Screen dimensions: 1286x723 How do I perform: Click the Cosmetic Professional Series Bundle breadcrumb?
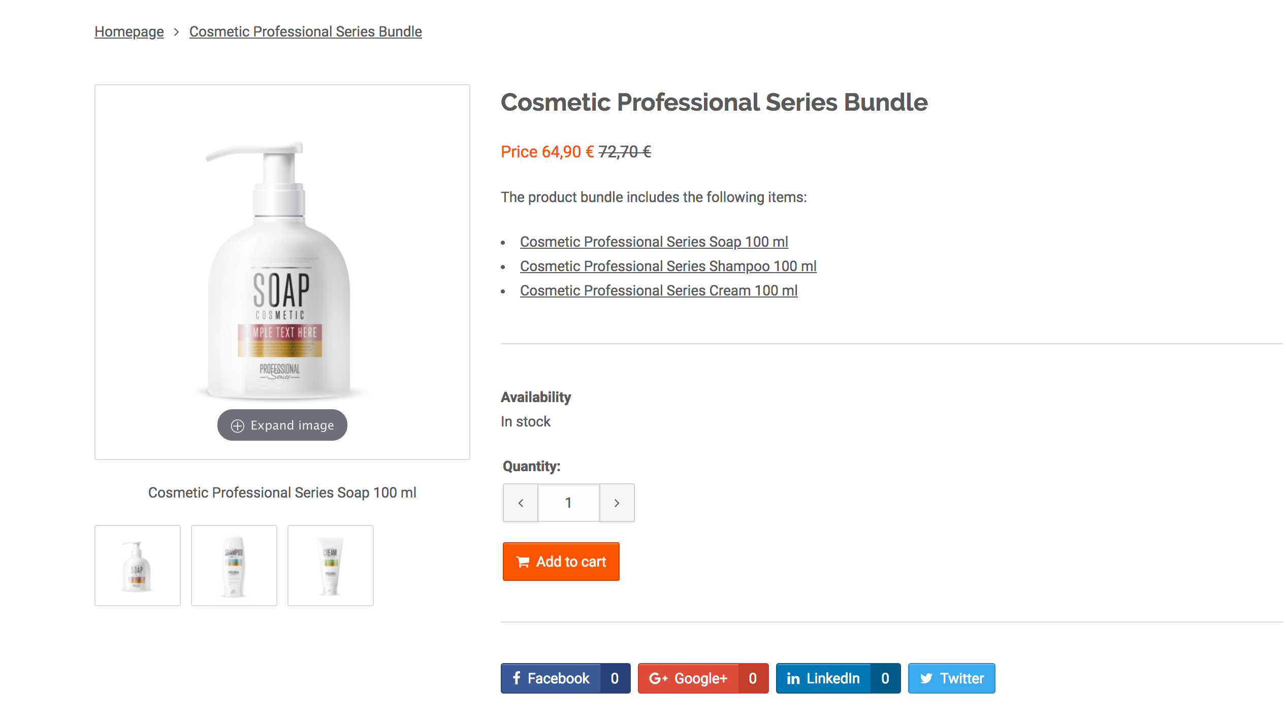coord(305,31)
